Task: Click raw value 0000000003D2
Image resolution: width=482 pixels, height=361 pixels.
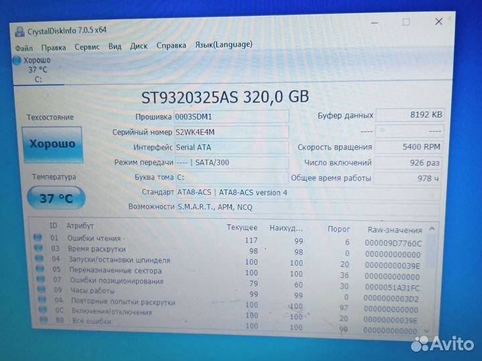Action: coord(391,298)
